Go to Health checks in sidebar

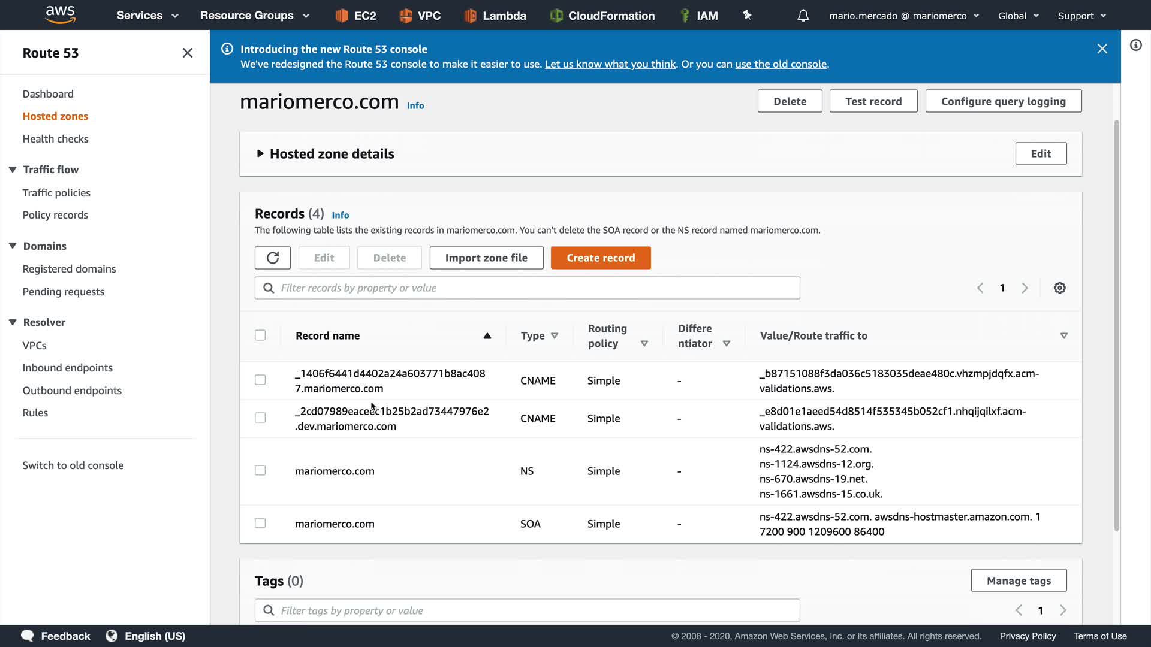(55, 139)
